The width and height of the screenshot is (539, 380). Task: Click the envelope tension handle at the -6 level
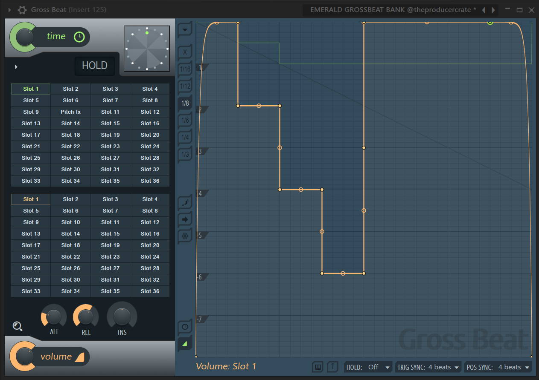[x=343, y=273]
